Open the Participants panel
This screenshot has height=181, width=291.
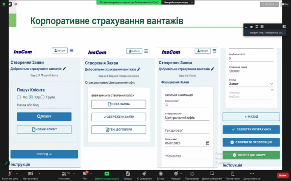pyautogui.click(x=64, y=174)
